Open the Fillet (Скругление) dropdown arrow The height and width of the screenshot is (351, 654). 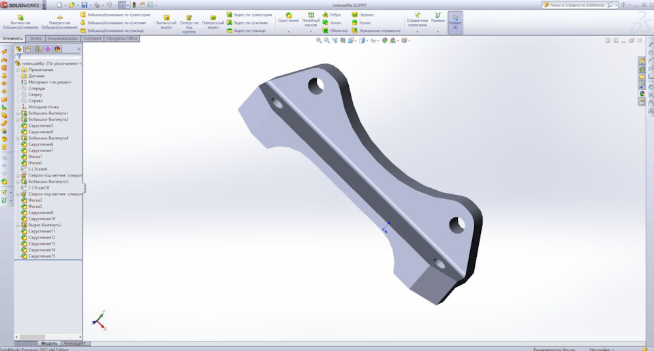(x=288, y=32)
